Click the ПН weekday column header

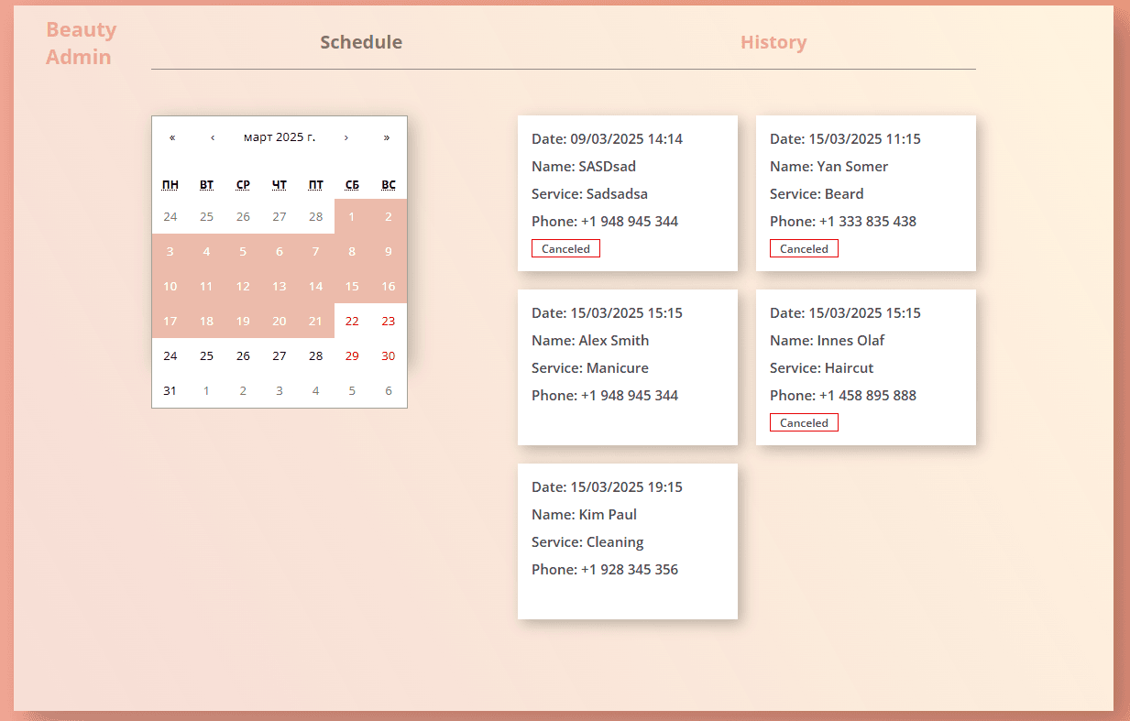170,184
